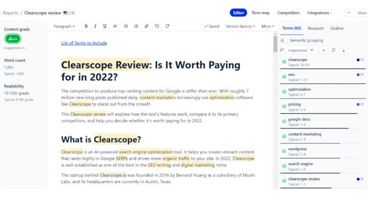Click the progress bar under content marketing term
This screenshot has width=368, height=207.
point(322,143)
